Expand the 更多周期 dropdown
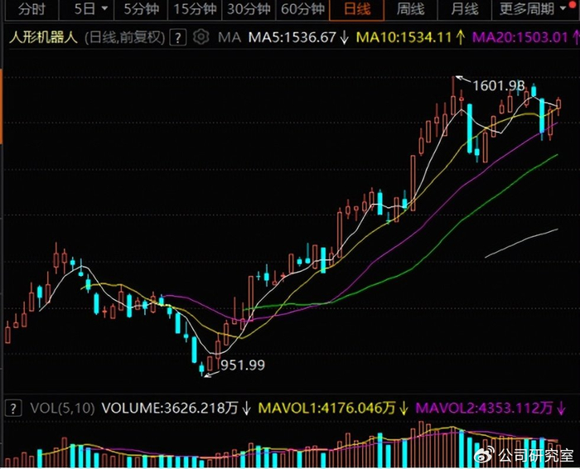 533,9
